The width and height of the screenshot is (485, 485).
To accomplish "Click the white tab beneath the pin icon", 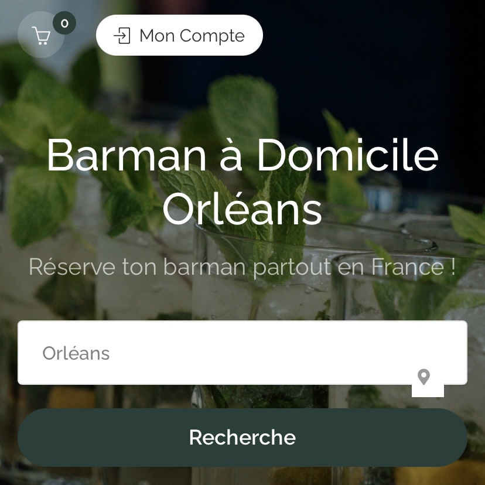I will coord(428,391).
